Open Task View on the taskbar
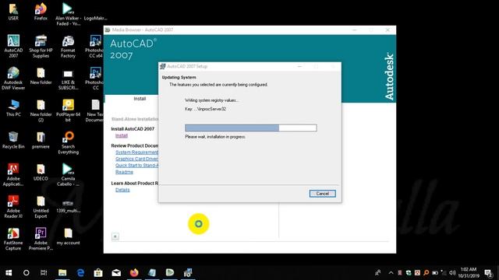The width and height of the screenshot is (499, 280). (44, 273)
